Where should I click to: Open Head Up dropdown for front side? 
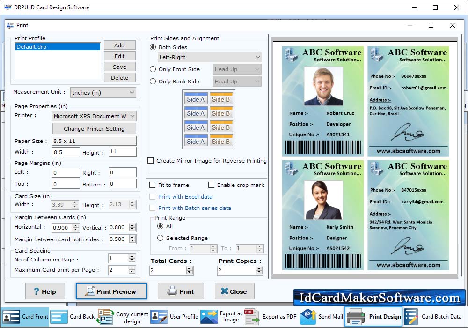237,69
